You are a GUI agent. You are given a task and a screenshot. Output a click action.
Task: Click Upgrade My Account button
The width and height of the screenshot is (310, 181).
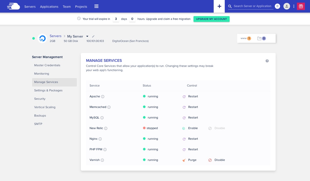point(211,19)
